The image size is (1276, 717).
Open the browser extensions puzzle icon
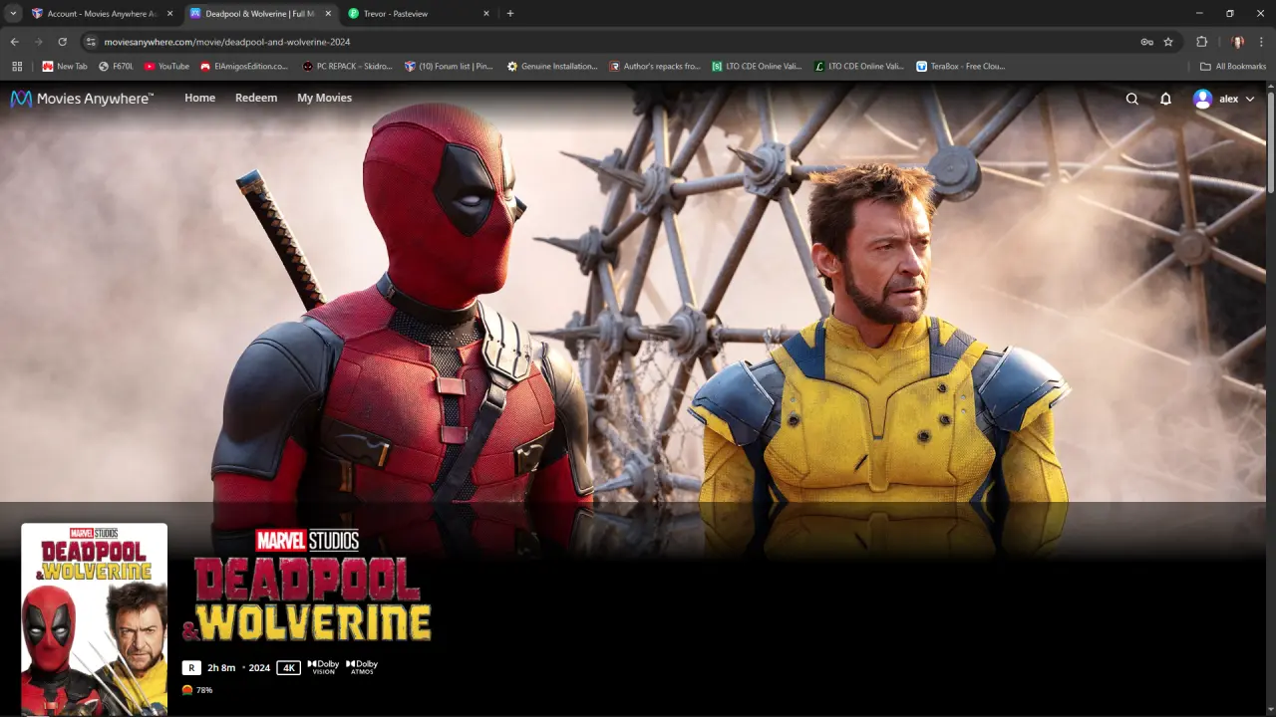pos(1201,42)
